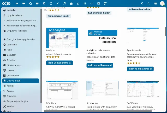Select the Çoklu ortam category
Image resolution: width=167 pixels, height=113 pixels.
[21, 76]
